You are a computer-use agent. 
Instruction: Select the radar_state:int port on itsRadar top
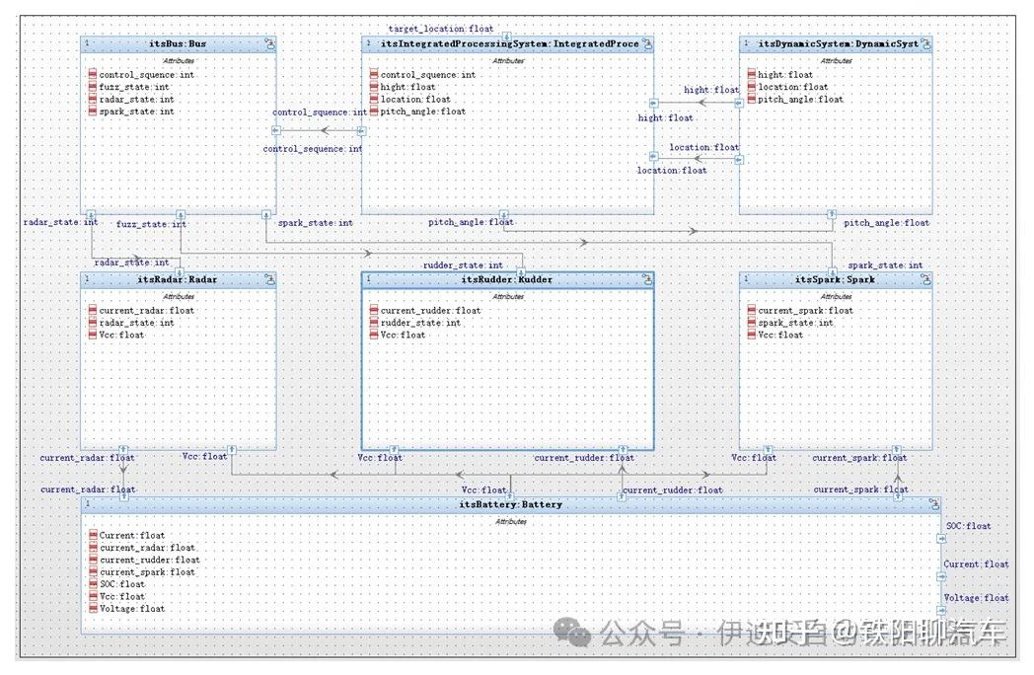tap(179, 271)
